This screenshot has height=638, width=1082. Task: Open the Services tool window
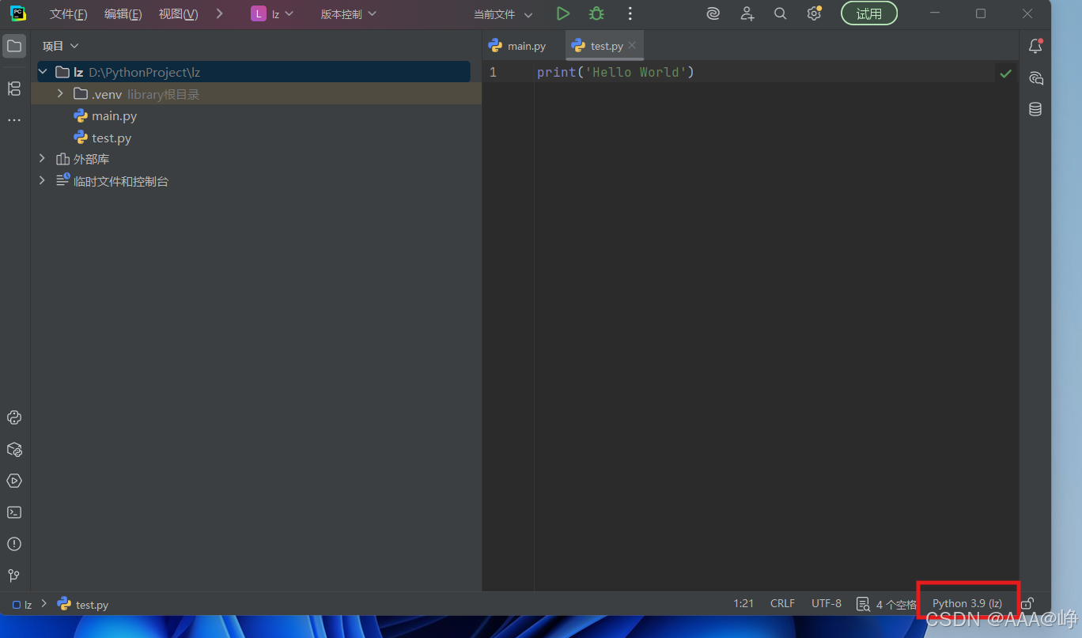(x=14, y=481)
